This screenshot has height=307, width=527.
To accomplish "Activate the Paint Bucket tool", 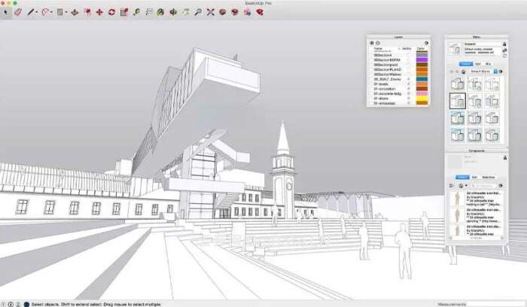I will tap(160, 13).
